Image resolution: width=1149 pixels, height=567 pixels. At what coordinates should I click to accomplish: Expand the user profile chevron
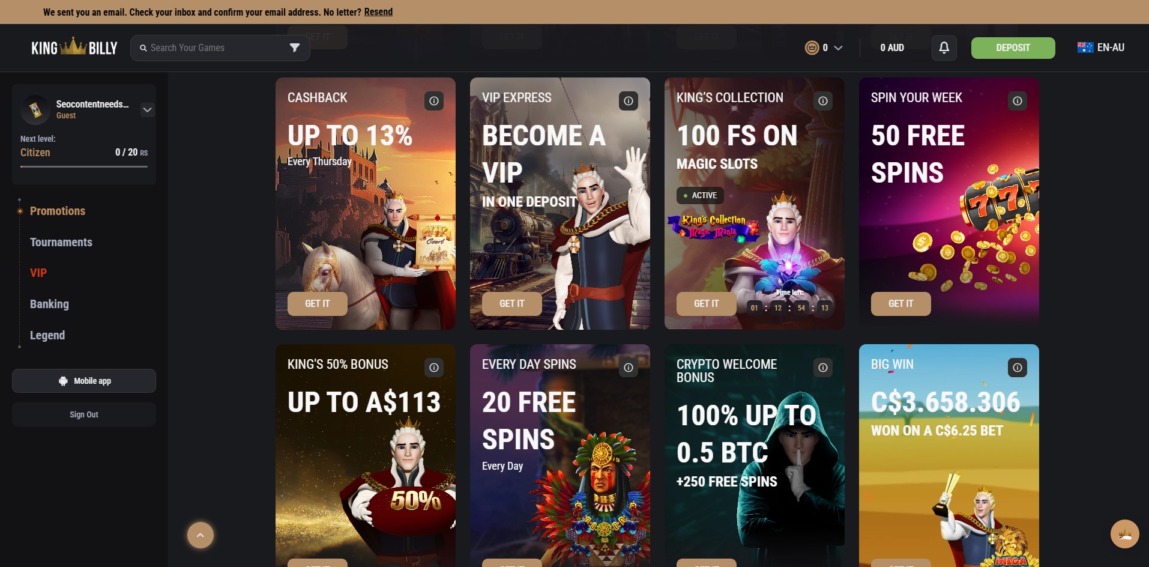coord(147,110)
